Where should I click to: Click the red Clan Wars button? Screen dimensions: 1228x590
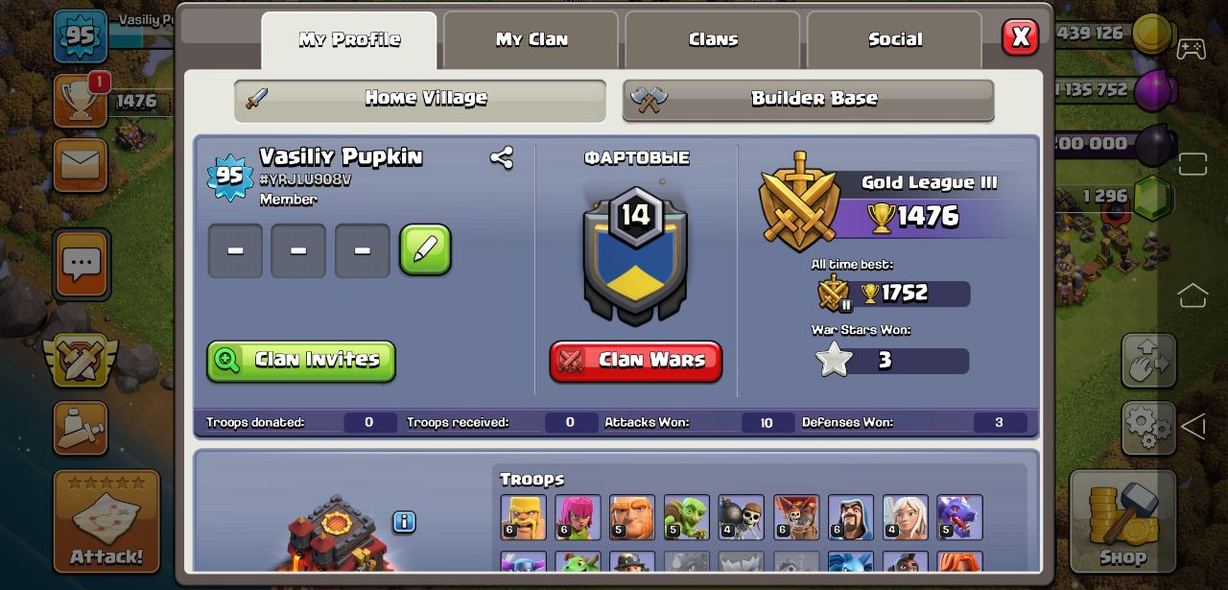pos(636,361)
